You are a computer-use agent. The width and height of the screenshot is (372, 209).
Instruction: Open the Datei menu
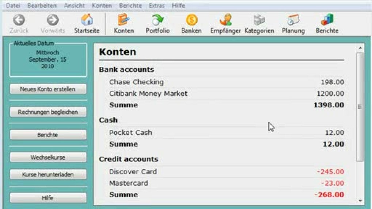pyautogui.click(x=13, y=6)
